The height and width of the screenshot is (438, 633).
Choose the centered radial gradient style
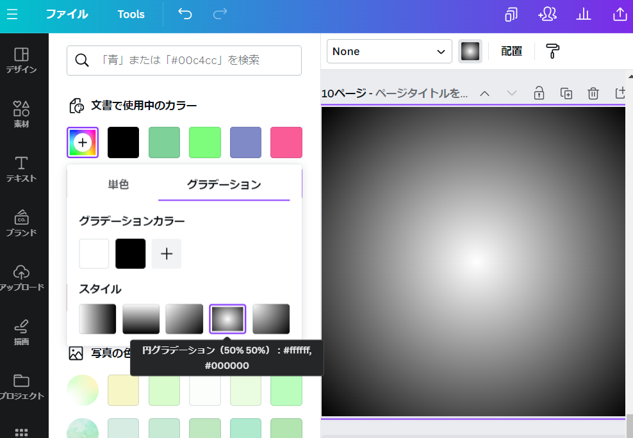pos(227,319)
